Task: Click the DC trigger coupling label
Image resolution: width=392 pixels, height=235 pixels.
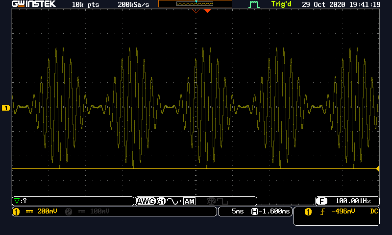Action: click(374, 211)
